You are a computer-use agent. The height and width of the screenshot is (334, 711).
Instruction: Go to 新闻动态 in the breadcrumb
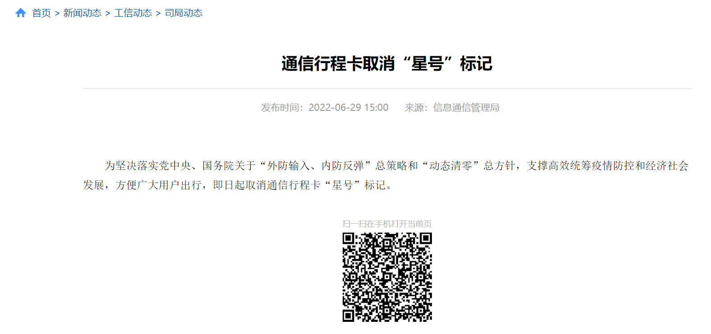83,13
